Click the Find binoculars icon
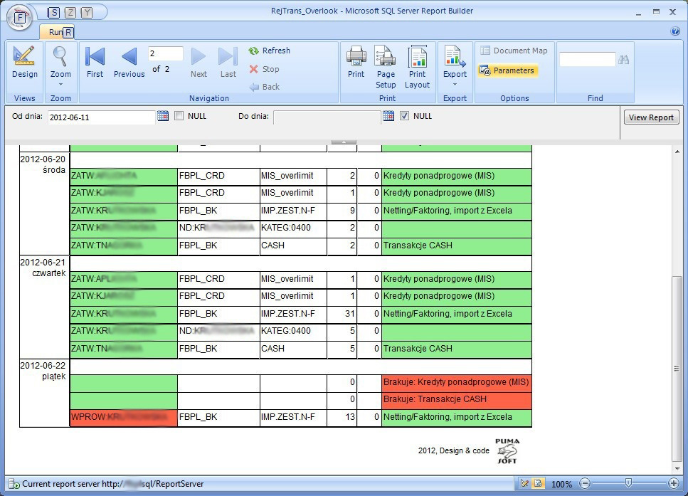The height and width of the screenshot is (496, 688). pyautogui.click(x=624, y=60)
